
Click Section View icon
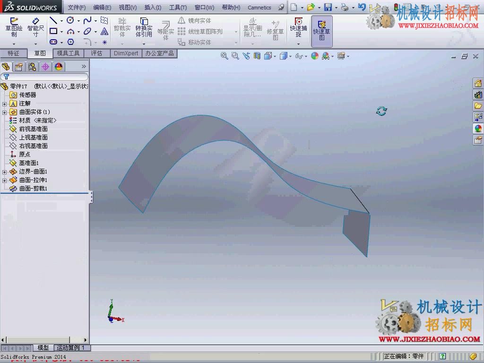(x=257, y=56)
